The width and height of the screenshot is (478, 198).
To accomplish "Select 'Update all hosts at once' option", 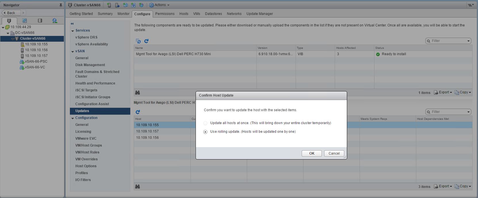I will click(205, 123).
